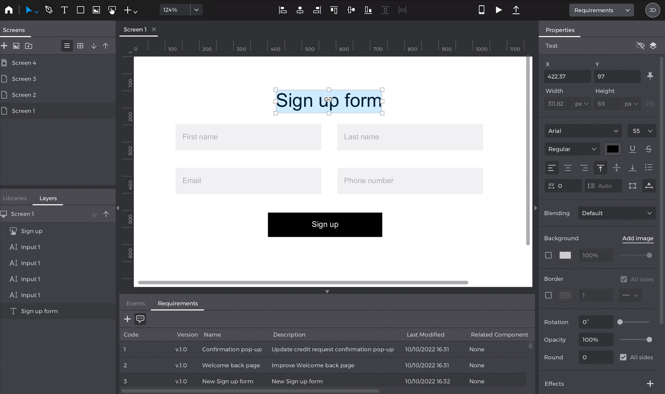665x394 pixels.
Task: Align selected elements to top
Action: [334, 10]
